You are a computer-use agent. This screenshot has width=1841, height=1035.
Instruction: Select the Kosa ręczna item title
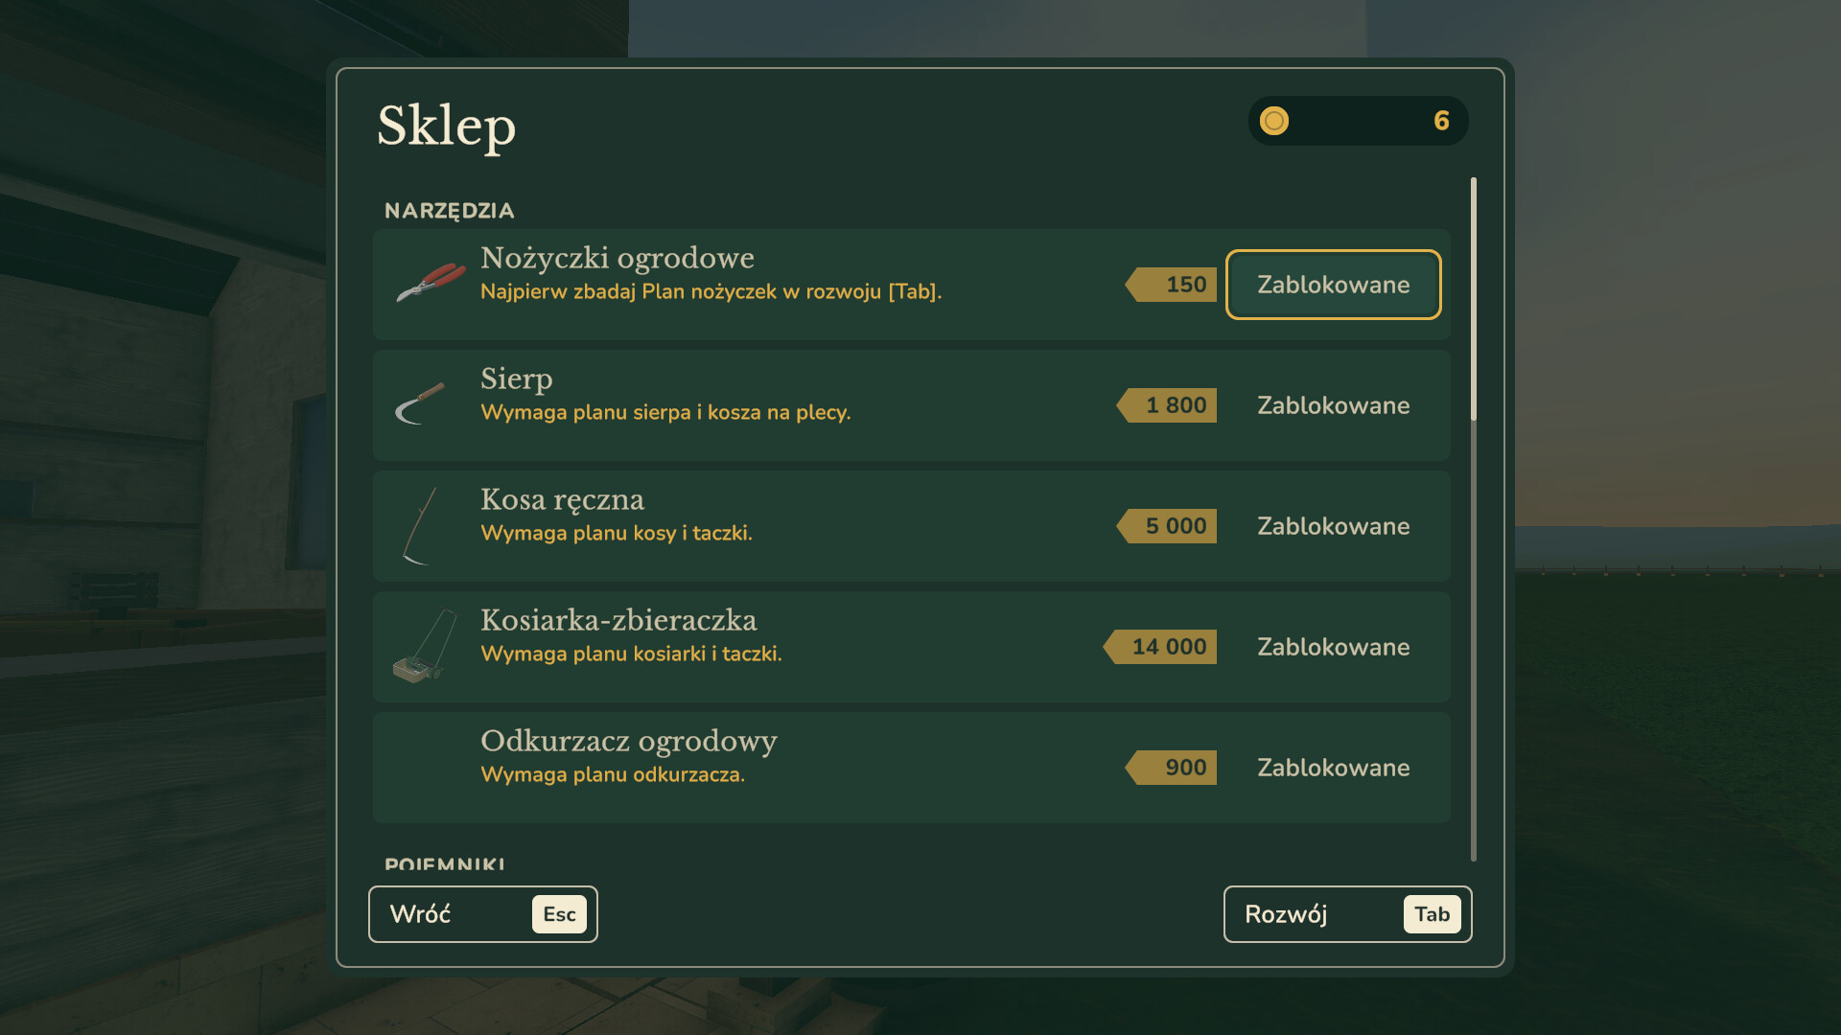point(563,500)
